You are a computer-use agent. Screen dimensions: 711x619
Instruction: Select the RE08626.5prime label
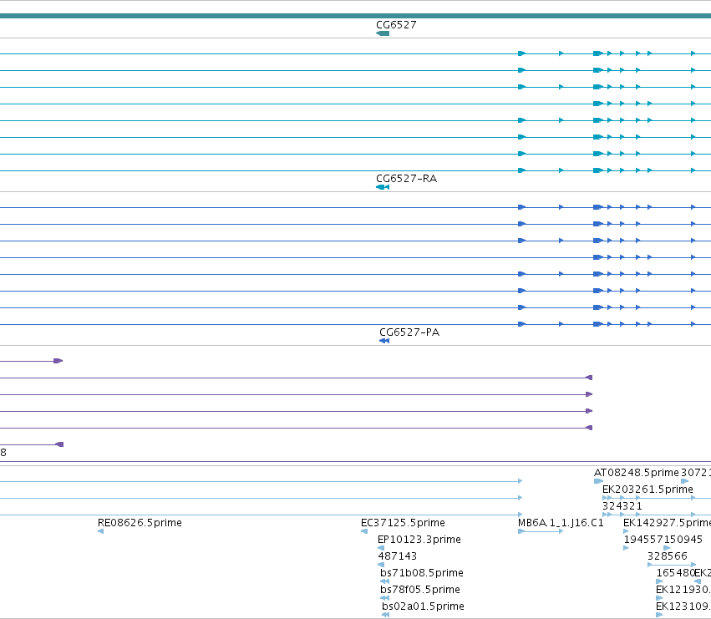coord(140,522)
